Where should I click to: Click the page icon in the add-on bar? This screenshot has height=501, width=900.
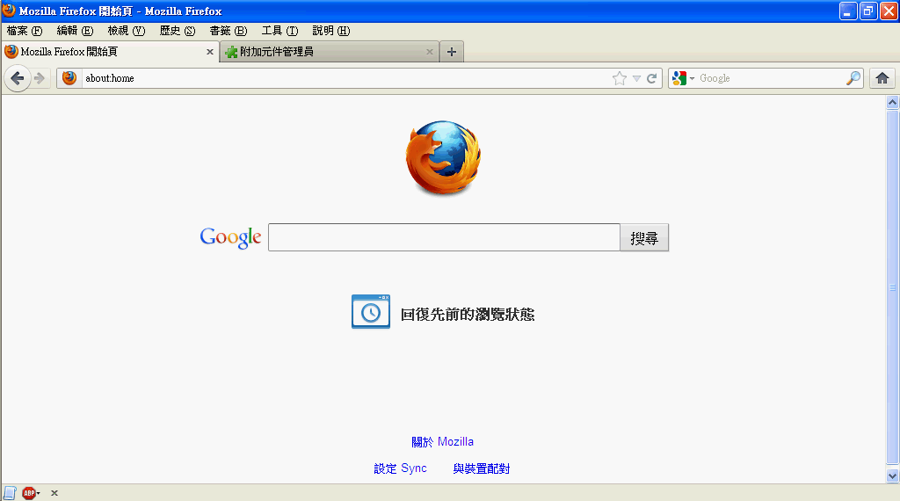(x=10, y=493)
